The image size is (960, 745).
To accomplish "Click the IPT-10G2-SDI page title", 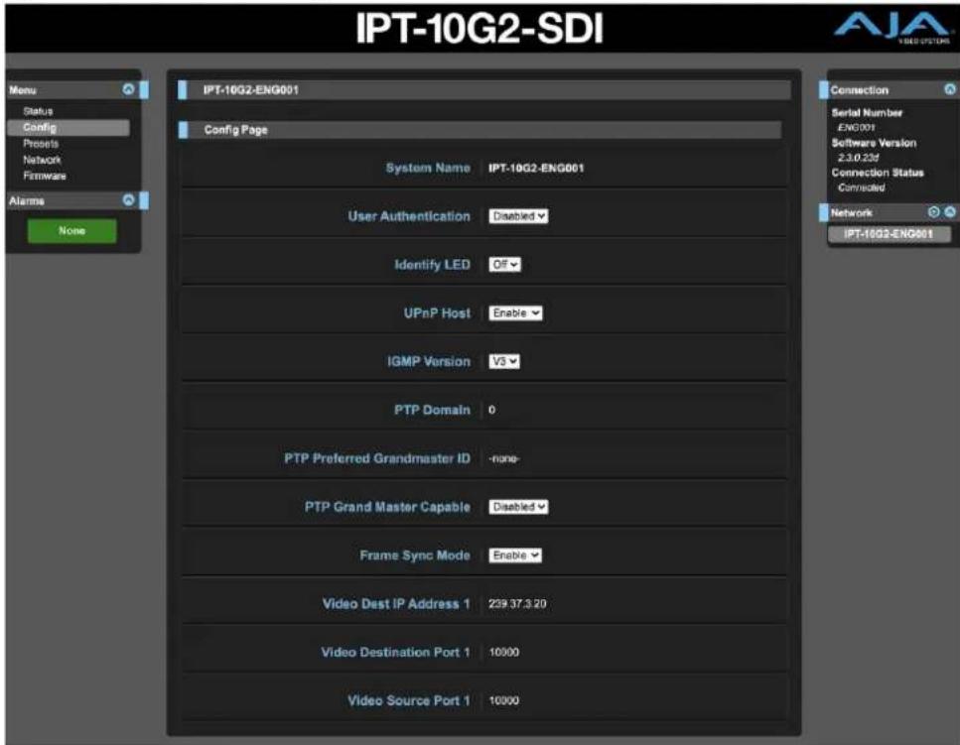I will click(x=480, y=28).
